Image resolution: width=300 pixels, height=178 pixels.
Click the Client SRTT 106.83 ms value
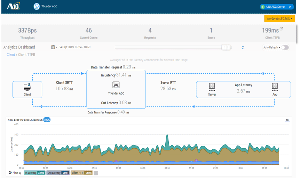point(64,89)
